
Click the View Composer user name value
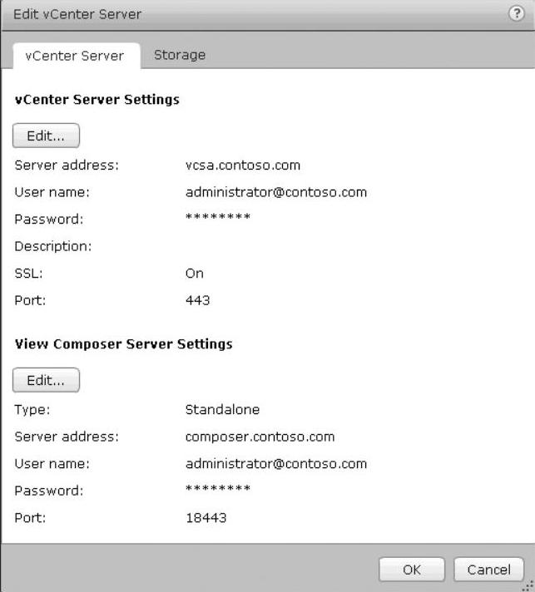pyautogui.click(x=276, y=464)
